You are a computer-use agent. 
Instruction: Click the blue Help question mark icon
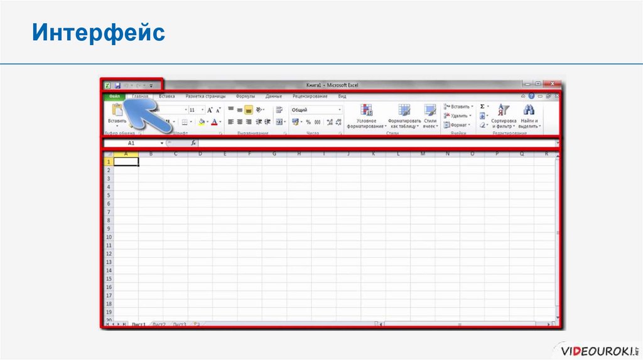(x=531, y=96)
